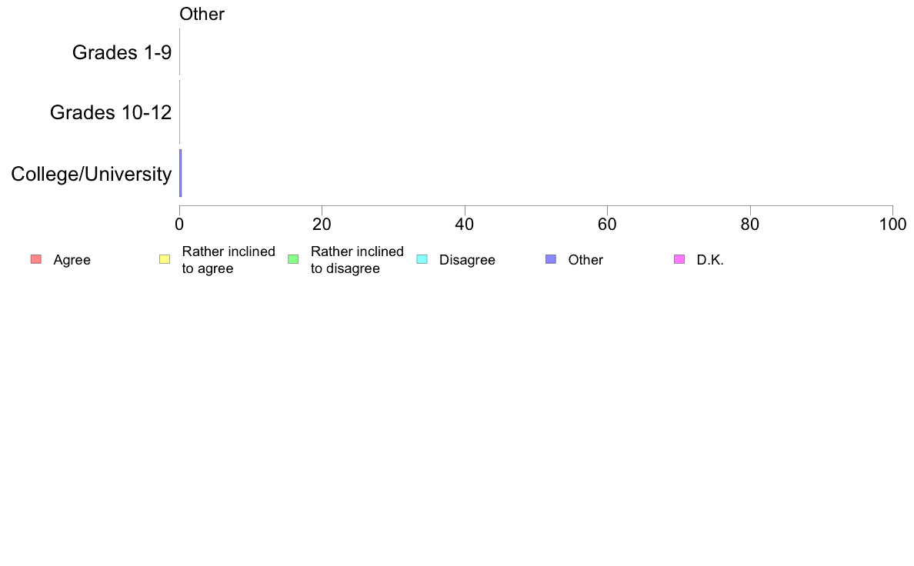Click the College/University category label
Image resolution: width=914 pixels, height=566 pixels.
92,174
